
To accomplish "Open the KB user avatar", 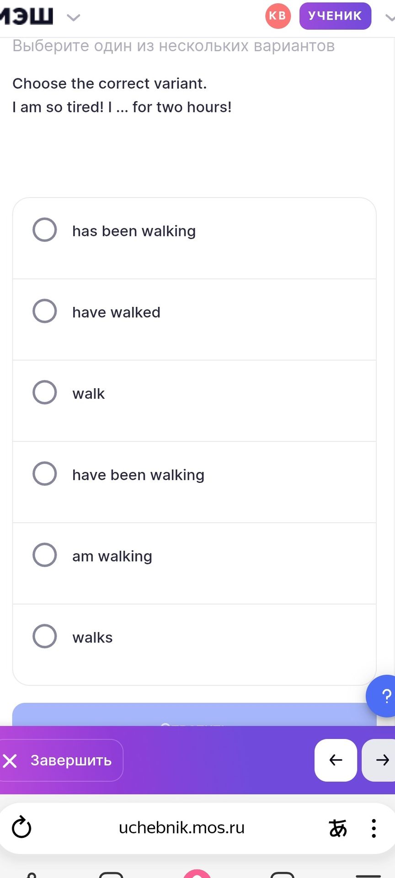I will point(278,16).
